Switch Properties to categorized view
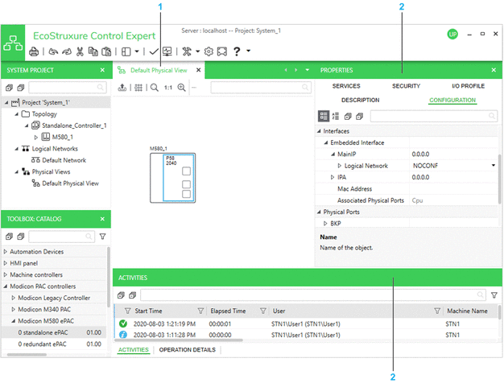 tap(324, 116)
